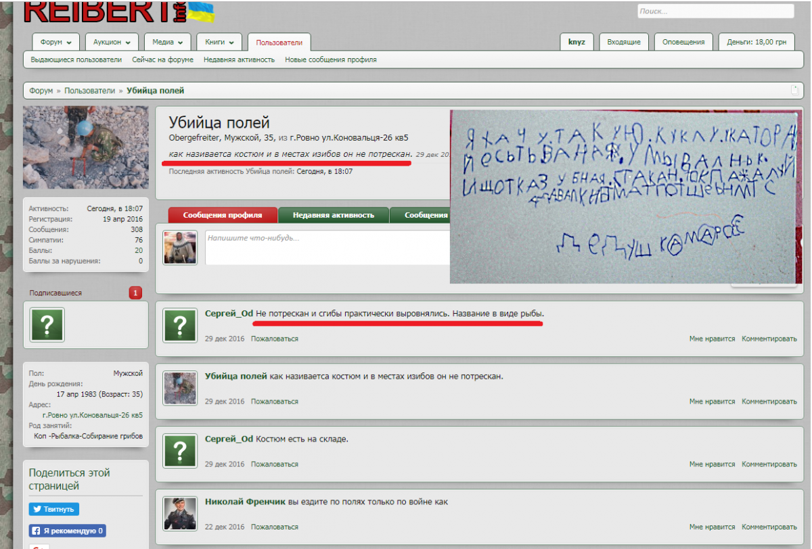The width and height of the screenshot is (812, 549).
Task: Open Убийца полей name in message list
Action: (236, 376)
